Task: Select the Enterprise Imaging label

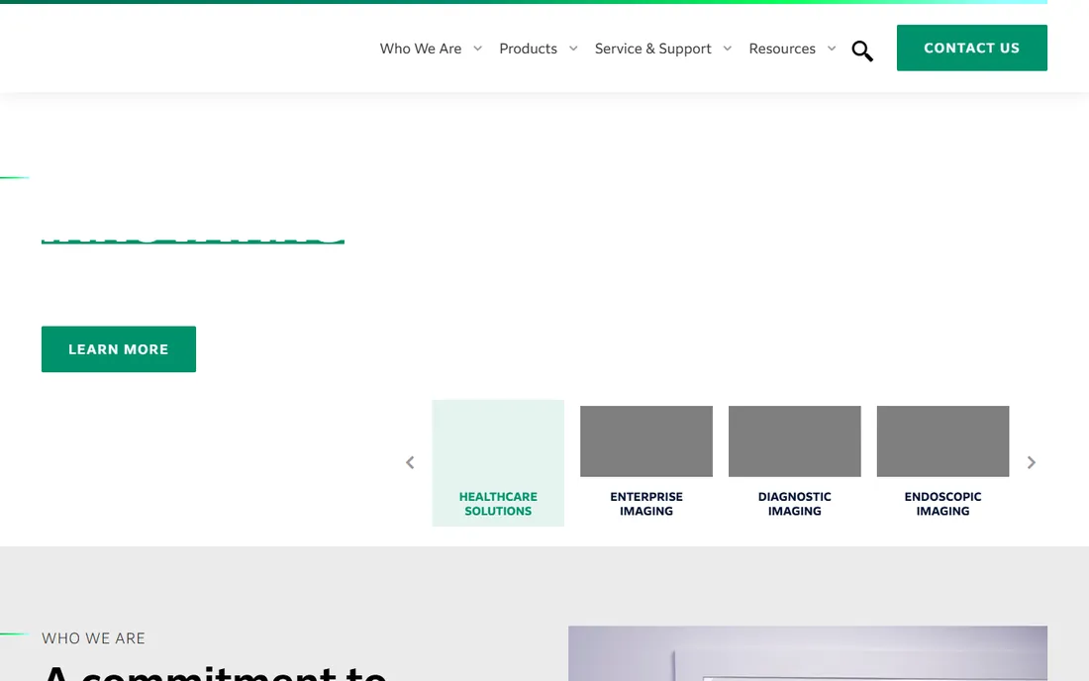Action: pyautogui.click(x=645, y=504)
